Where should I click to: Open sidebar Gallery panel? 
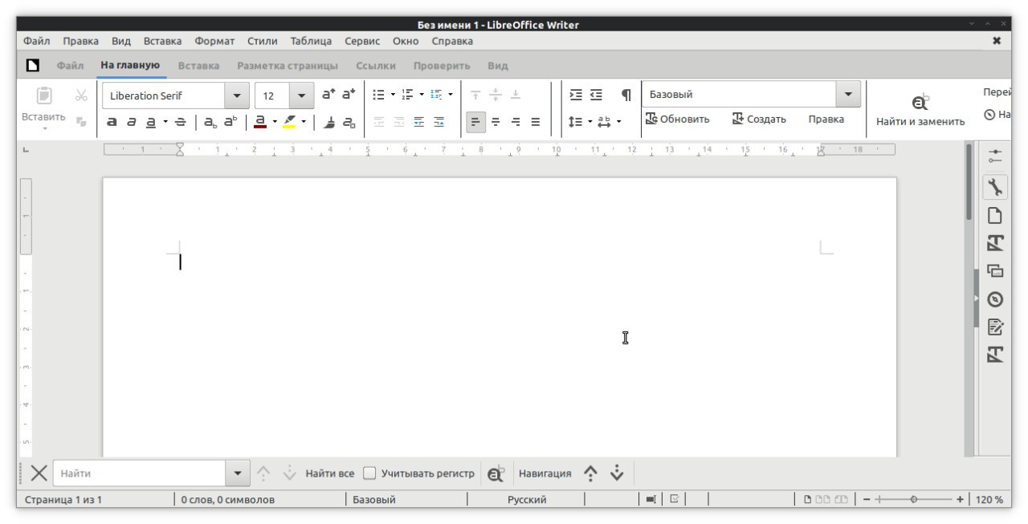pyautogui.click(x=995, y=270)
